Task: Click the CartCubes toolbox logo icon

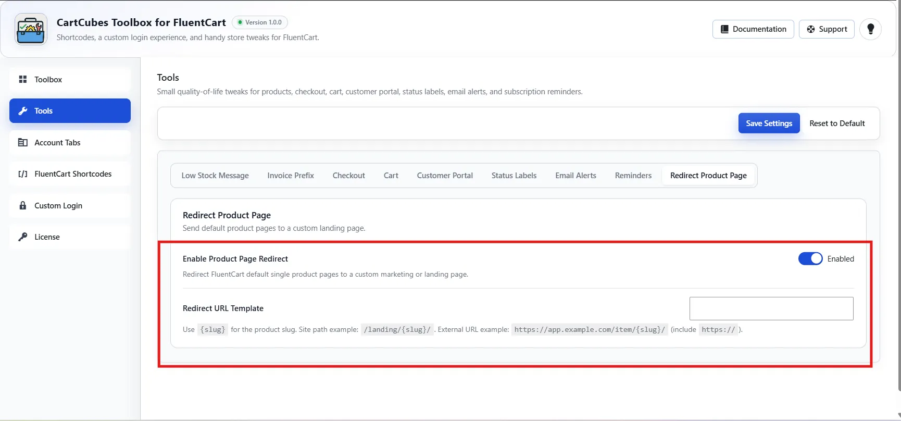Action: pos(31,30)
